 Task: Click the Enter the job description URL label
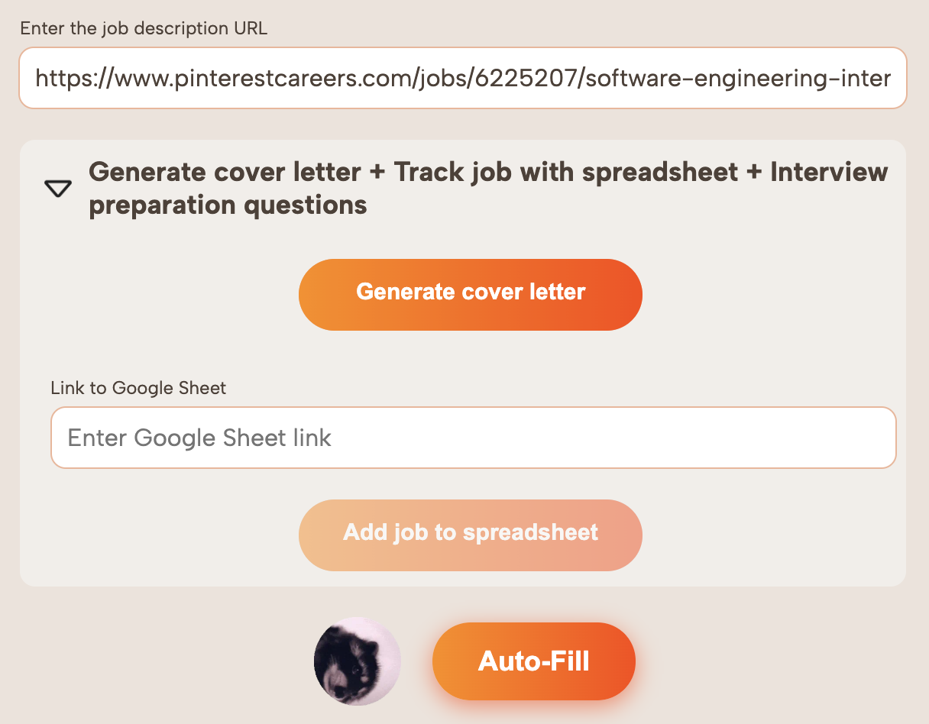143,28
